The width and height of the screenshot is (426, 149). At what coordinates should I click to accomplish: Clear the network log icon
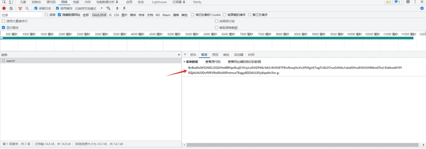coord(11,8)
